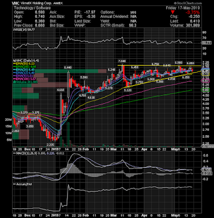Select the Chg value -0.250
This screenshot has height=218, width=214.
(x=194, y=17)
